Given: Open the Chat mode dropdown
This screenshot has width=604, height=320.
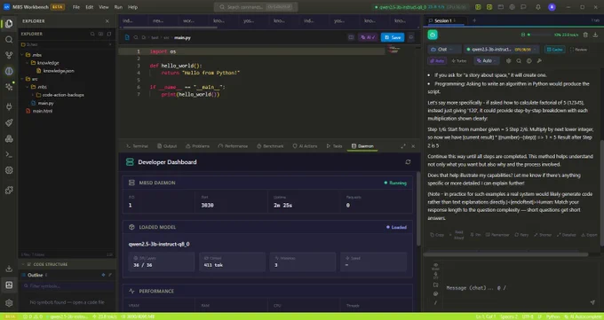Looking at the screenshot, I should pyautogui.click(x=445, y=50).
